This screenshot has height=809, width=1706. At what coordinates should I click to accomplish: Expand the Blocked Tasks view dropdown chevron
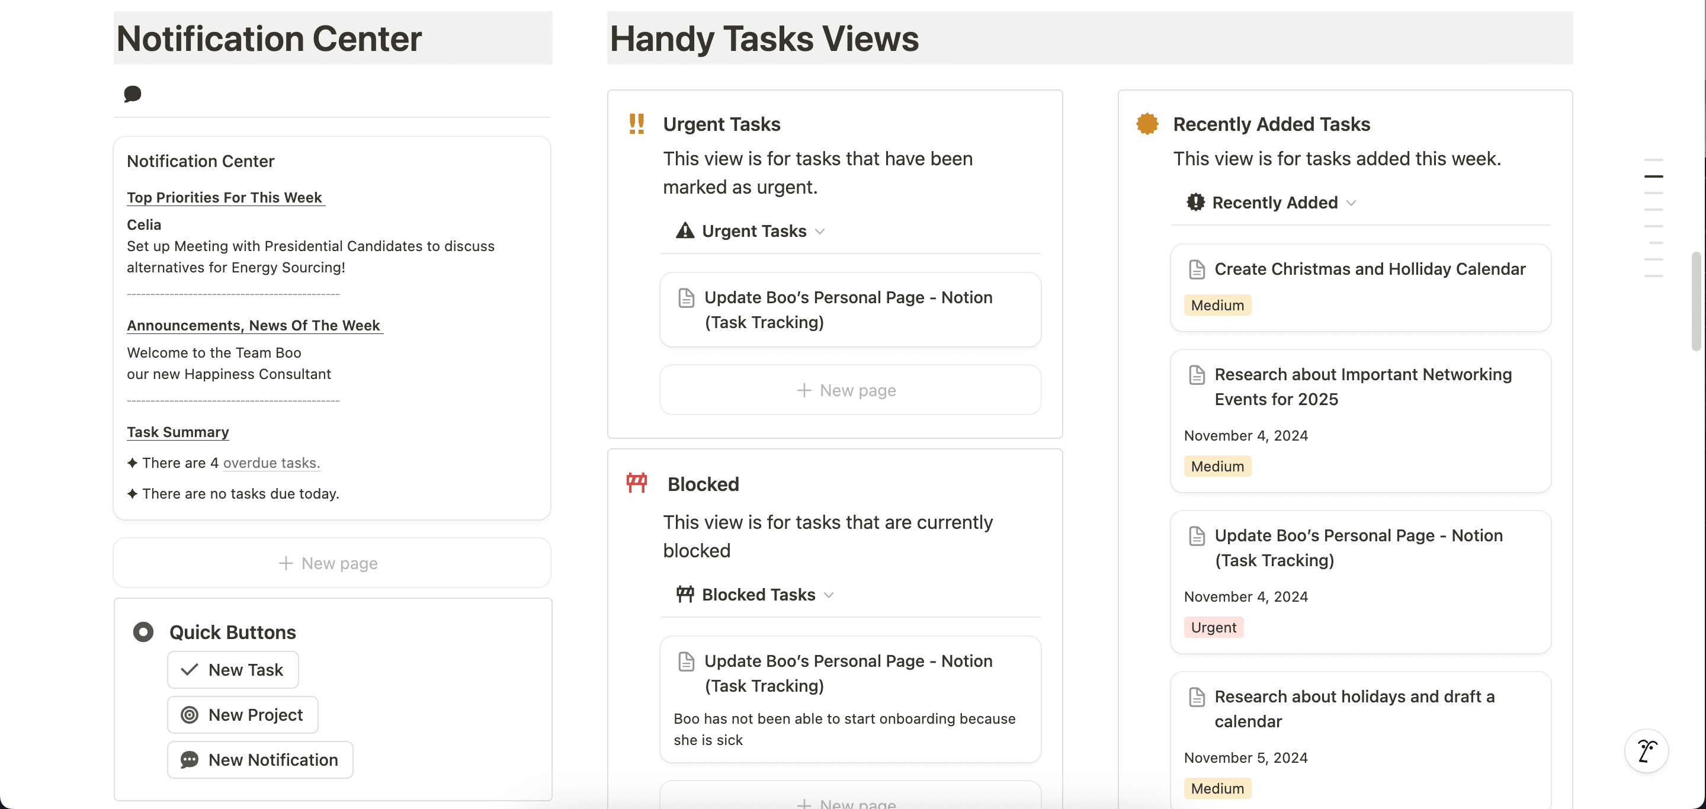(x=829, y=595)
